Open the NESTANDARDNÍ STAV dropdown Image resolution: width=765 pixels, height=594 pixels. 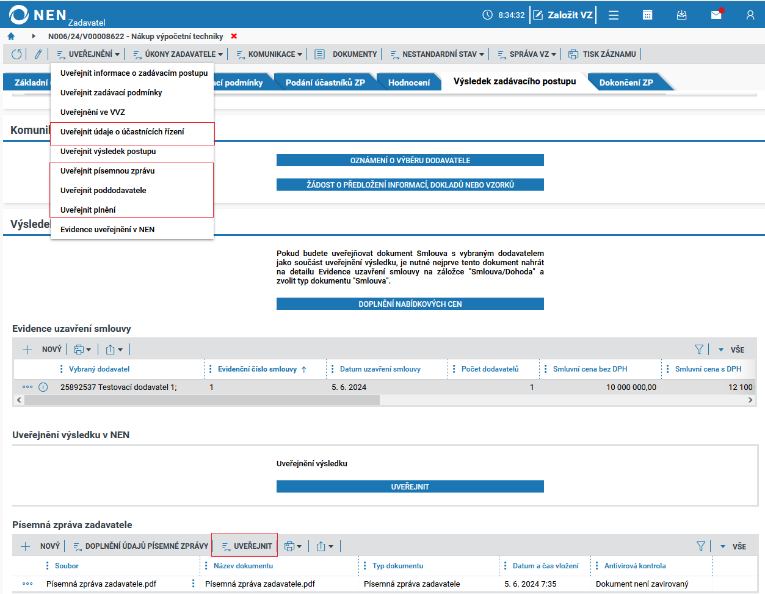437,54
